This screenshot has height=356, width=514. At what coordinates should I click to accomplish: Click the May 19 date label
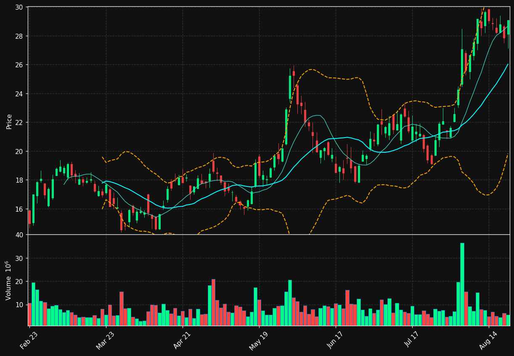[x=258, y=340]
